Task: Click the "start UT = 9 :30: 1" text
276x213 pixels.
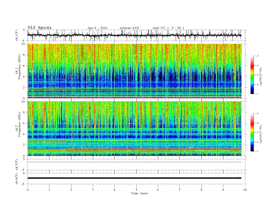Action: (x=168, y=28)
